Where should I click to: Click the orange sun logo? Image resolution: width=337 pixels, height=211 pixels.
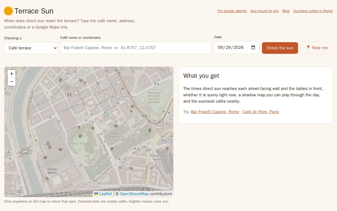pyautogui.click(x=8, y=11)
